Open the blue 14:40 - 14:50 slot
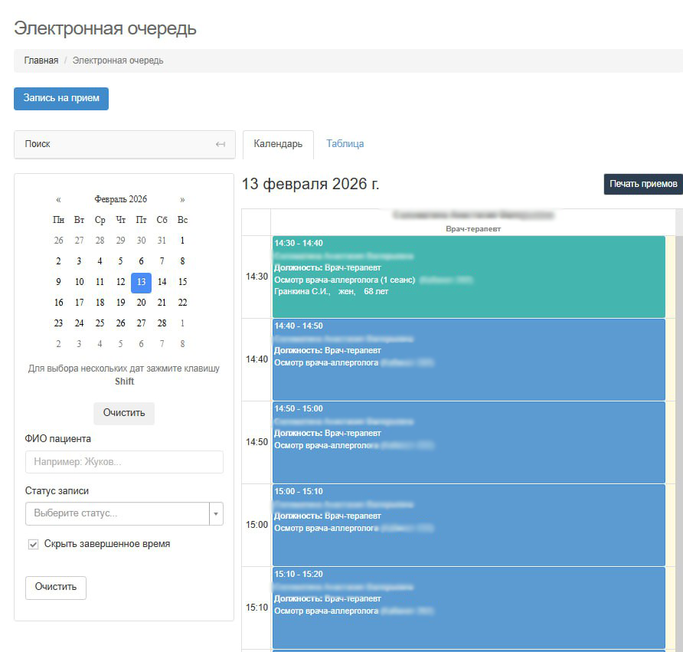The width and height of the screenshot is (683, 652). (x=468, y=359)
